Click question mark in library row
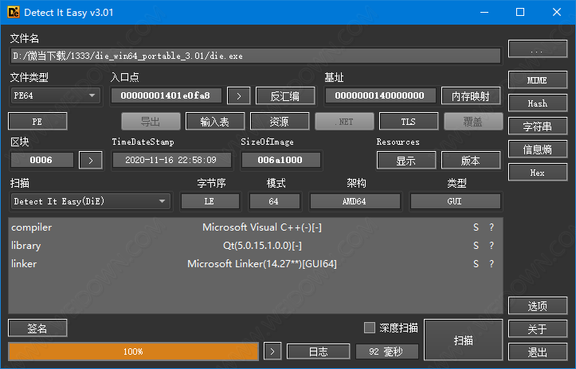Image resolution: width=576 pixels, height=369 pixels. pos(492,246)
